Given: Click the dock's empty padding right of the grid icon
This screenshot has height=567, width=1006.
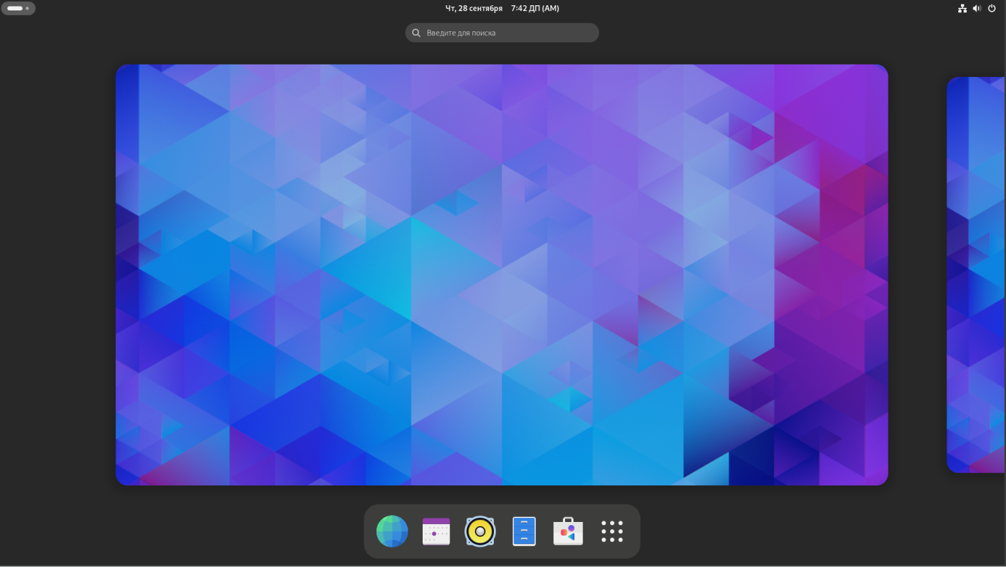Looking at the screenshot, I should 632,531.
